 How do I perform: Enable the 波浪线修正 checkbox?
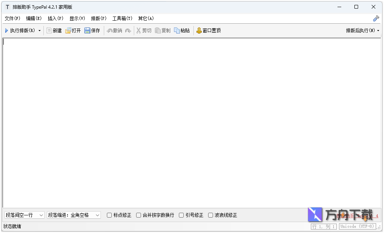tap(211, 215)
